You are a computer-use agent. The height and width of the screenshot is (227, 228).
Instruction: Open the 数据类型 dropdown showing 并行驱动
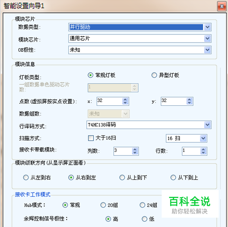[x=140, y=27]
